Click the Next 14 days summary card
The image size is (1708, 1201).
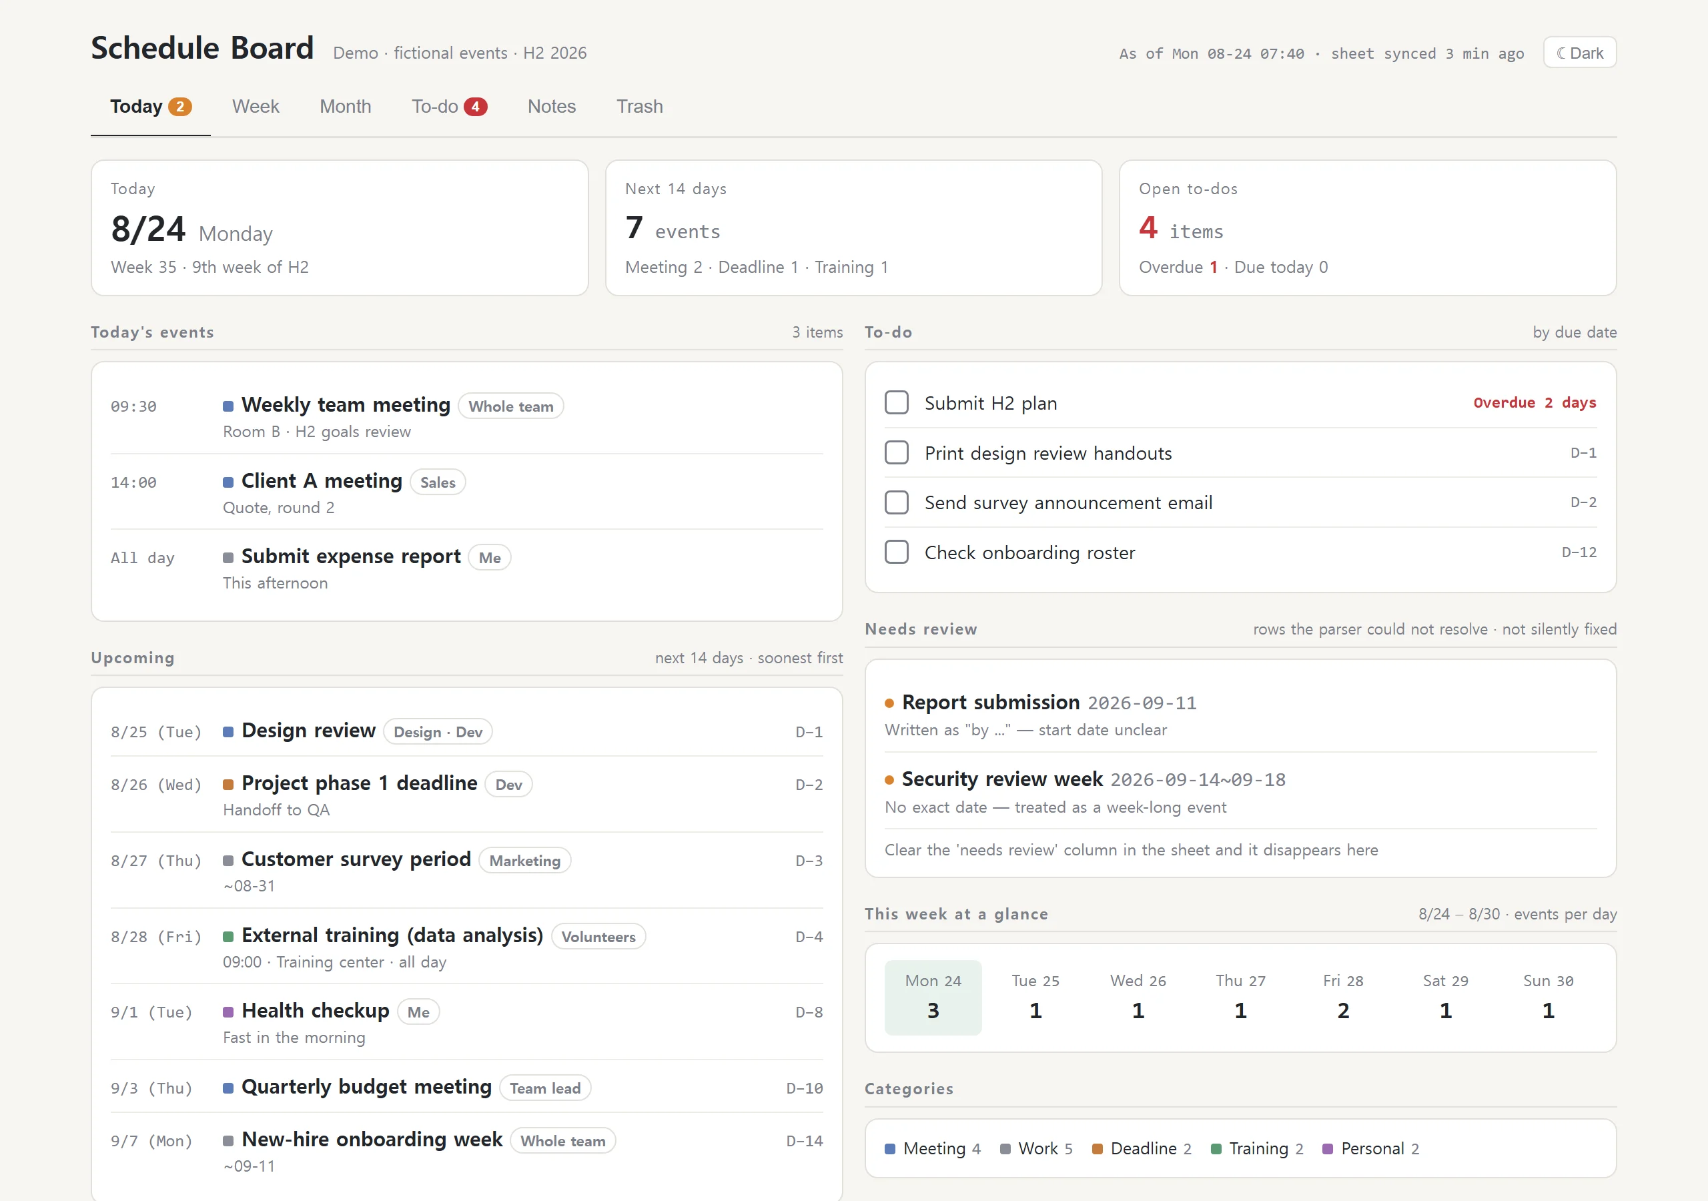[853, 228]
